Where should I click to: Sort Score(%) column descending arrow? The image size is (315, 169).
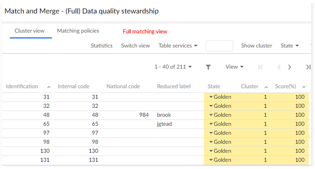coord(304,87)
